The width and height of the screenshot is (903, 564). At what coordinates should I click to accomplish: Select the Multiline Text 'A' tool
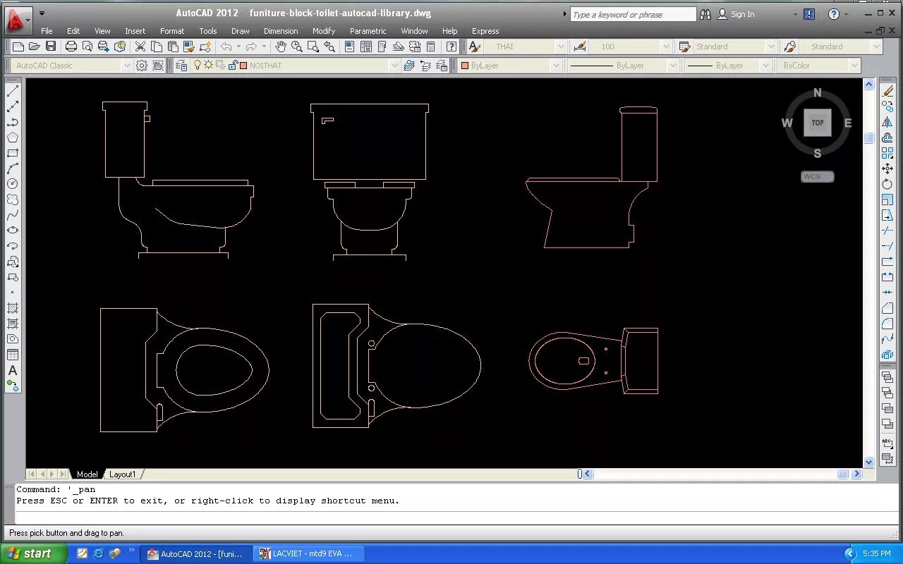(x=13, y=370)
